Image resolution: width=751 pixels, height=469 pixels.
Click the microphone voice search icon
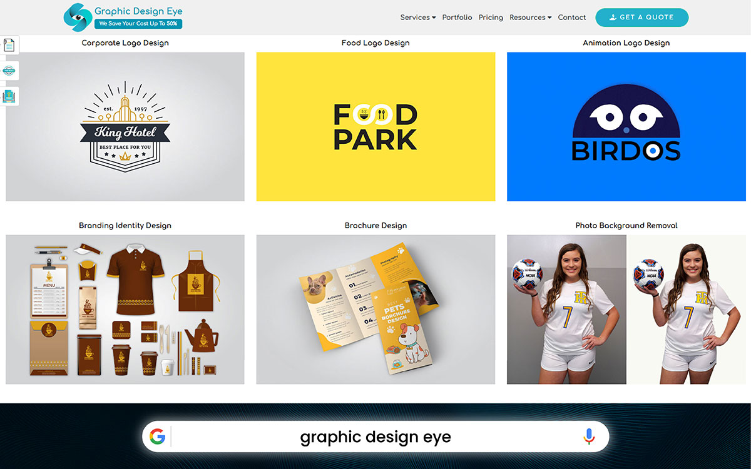pyautogui.click(x=588, y=436)
